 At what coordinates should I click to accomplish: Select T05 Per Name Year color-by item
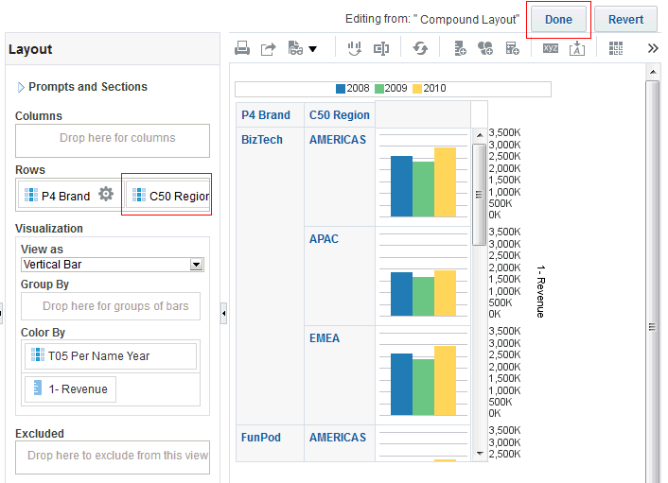tap(111, 356)
